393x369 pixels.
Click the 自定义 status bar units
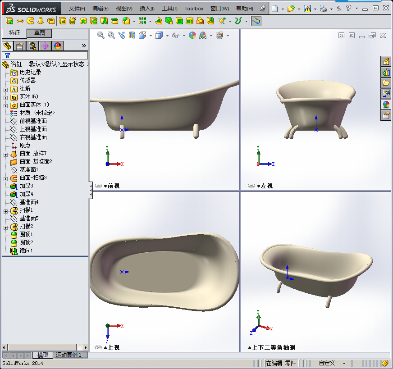(327, 363)
